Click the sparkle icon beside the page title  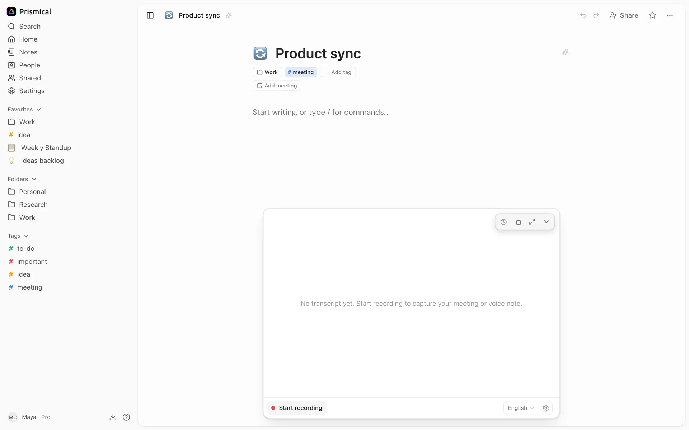(x=565, y=52)
